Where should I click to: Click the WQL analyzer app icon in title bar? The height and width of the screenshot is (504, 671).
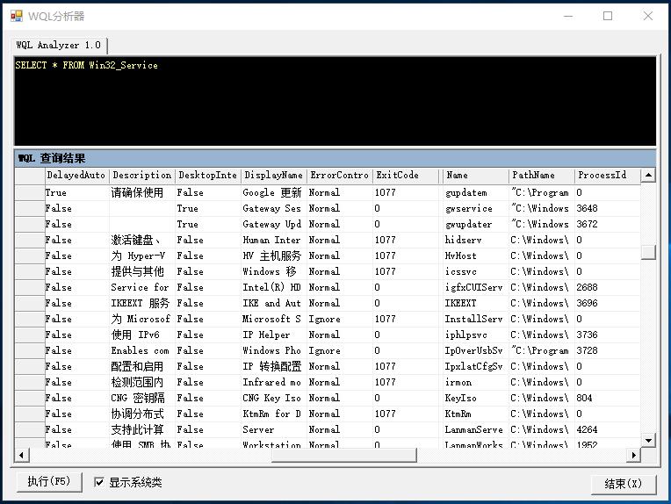coord(16,16)
